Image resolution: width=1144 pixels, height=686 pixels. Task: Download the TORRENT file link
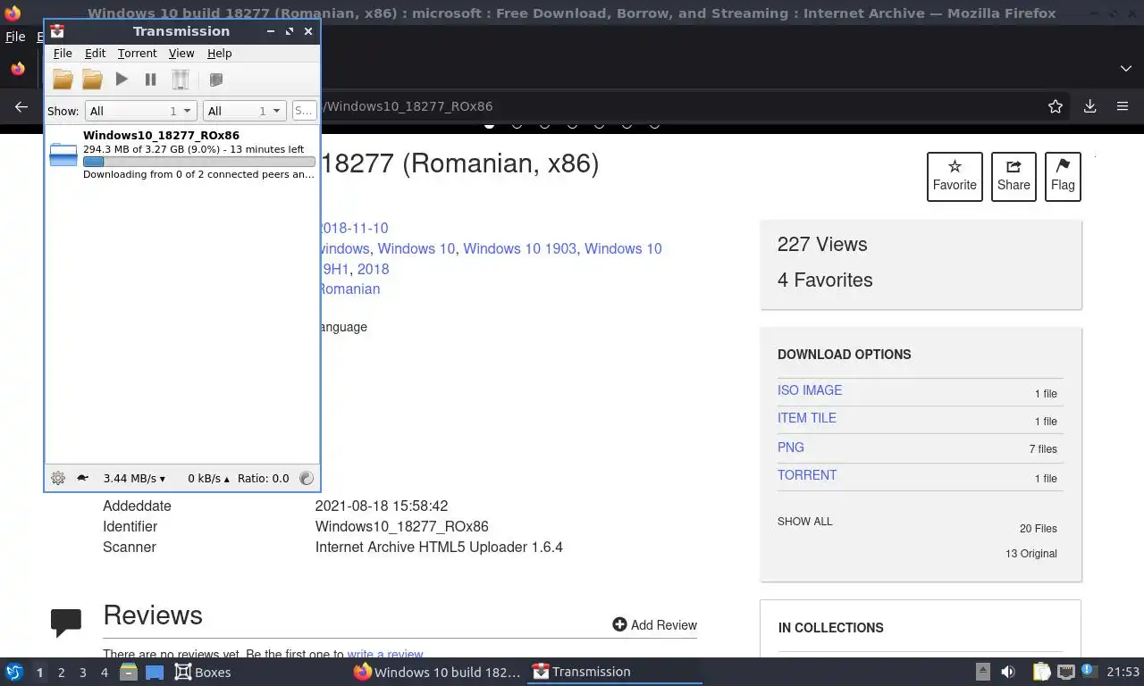[x=807, y=475]
